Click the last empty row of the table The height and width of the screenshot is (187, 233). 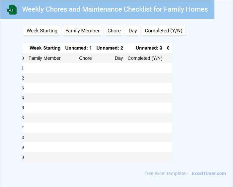click(97, 157)
